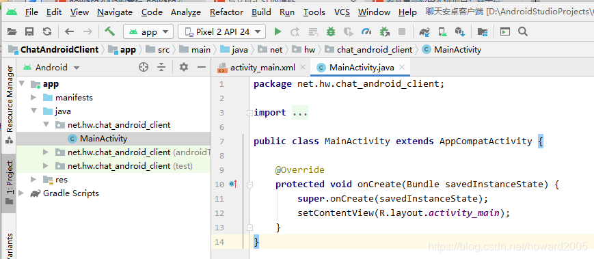Click the target locate icon in Project panel
Screen dimensions: 594x259
tap(143, 68)
